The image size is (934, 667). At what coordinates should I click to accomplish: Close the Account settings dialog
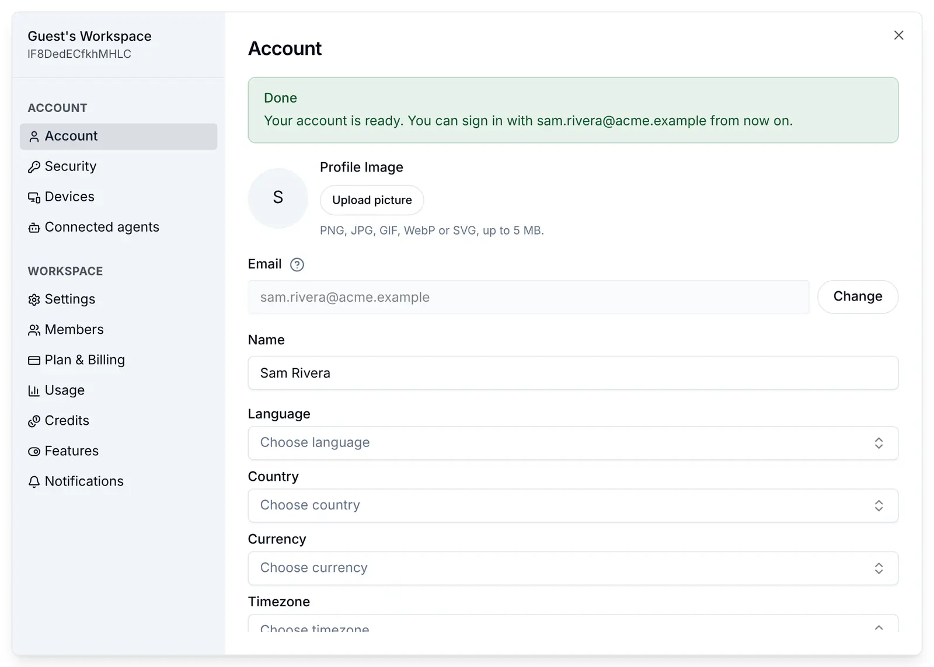pos(899,35)
